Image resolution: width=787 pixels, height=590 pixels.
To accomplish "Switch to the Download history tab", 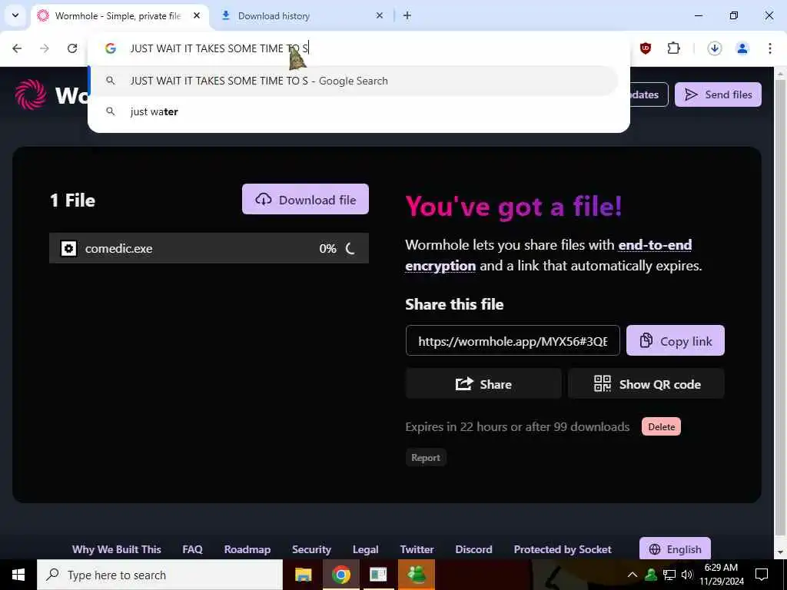I will click(x=301, y=16).
